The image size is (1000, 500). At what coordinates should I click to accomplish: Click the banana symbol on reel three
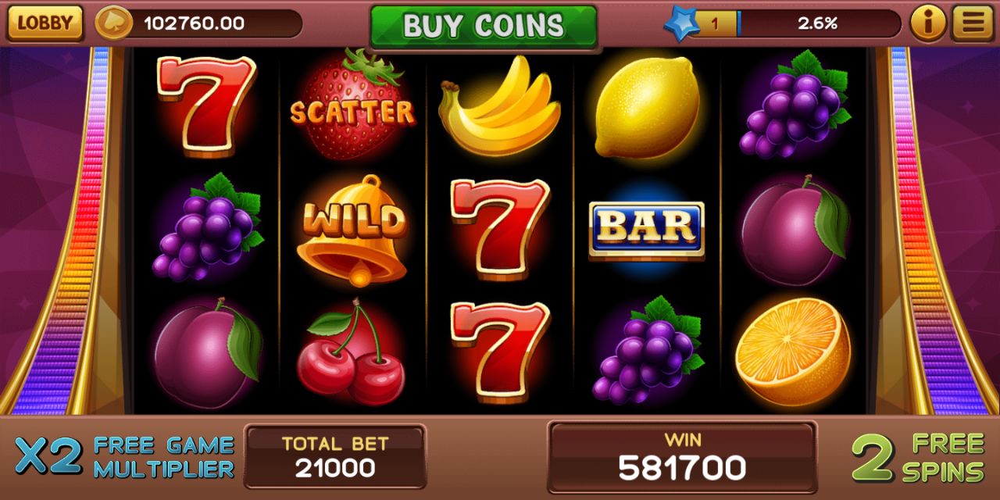(499, 105)
